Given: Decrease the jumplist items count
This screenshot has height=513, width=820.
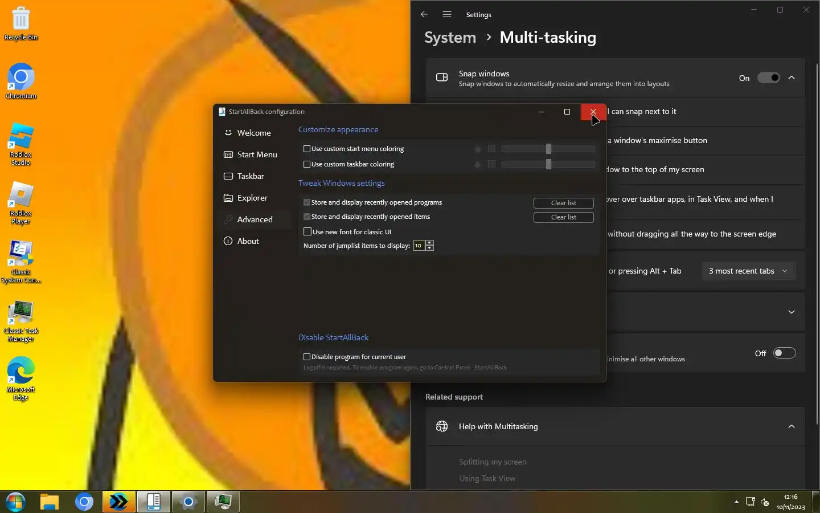Looking at the screenshot, I should 430,249.
